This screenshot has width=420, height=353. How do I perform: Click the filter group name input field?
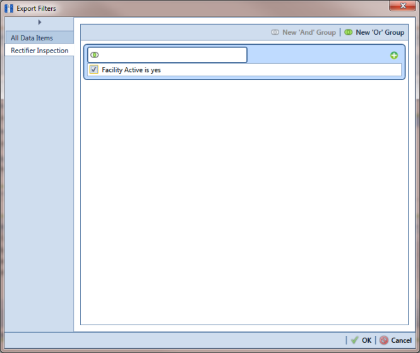pyautogui.click(x=167, y=55)
